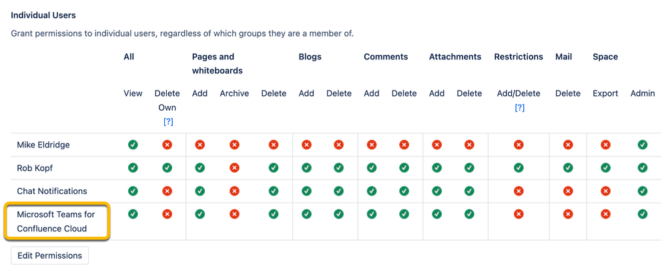The image size is (666, 270).
Task: Click Chat Notifications' green Blogs Add check
Action: pyautogui.click(x=306, y=191)
